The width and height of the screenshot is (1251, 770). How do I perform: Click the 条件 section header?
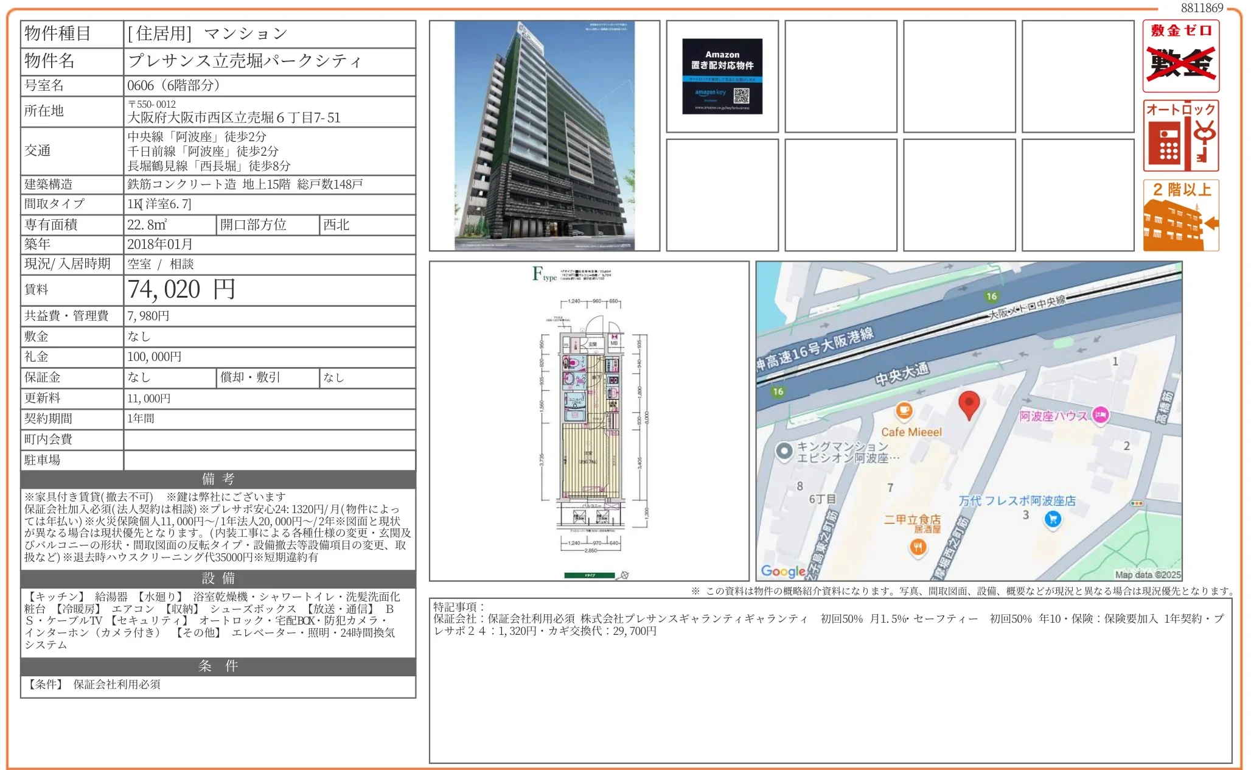coord(218,666)
